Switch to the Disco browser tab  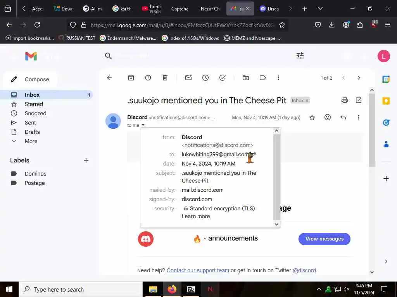point(270,9)
